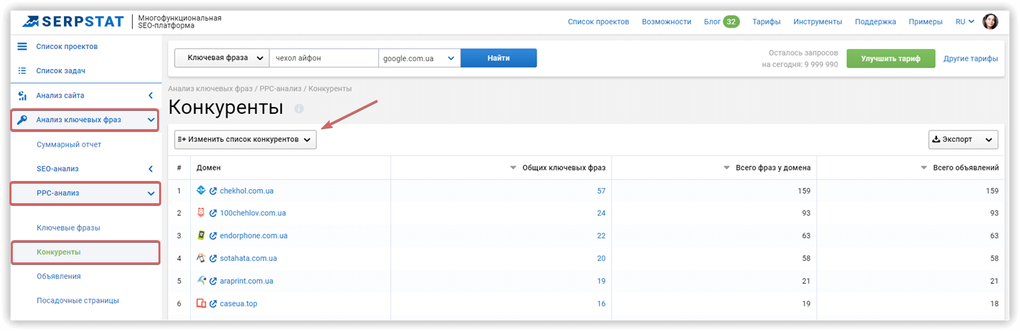Click the favicon of sotahata.com.ua
The height and width of the screenshot is (331, 1020).
click(201, 258)
